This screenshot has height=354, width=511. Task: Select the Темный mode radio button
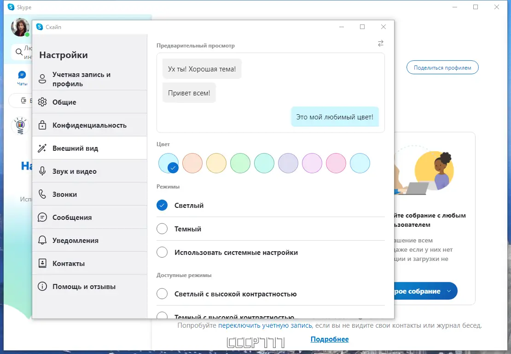162,229
